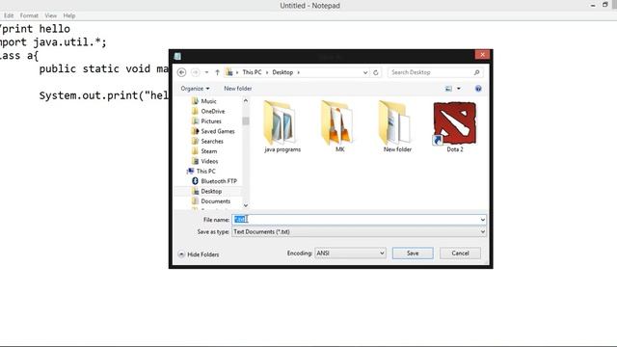Open the view options dropdown arrow
617x347 pixels.
(459, 89)
